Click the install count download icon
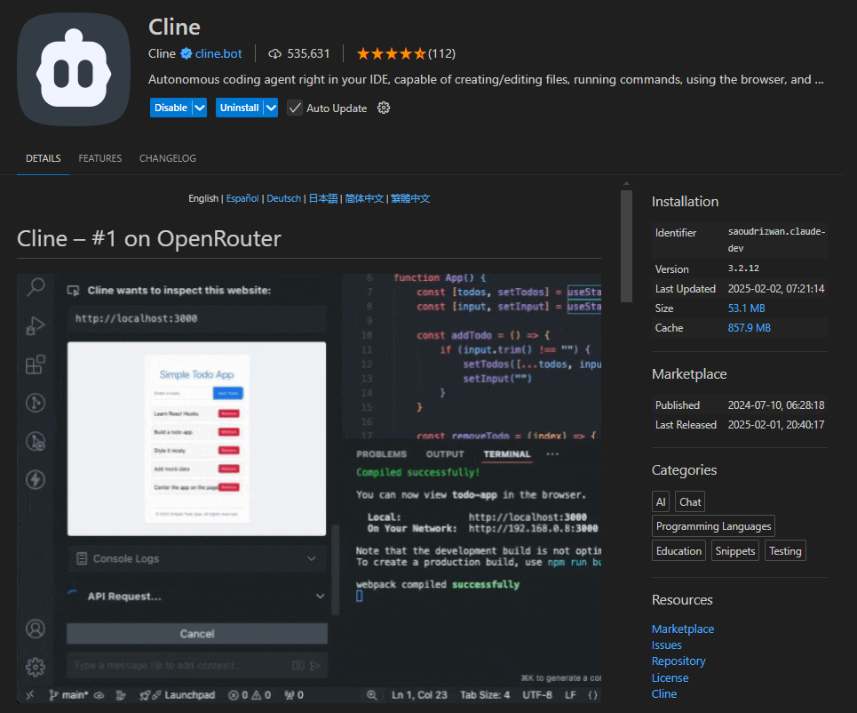 pos(274,53)
